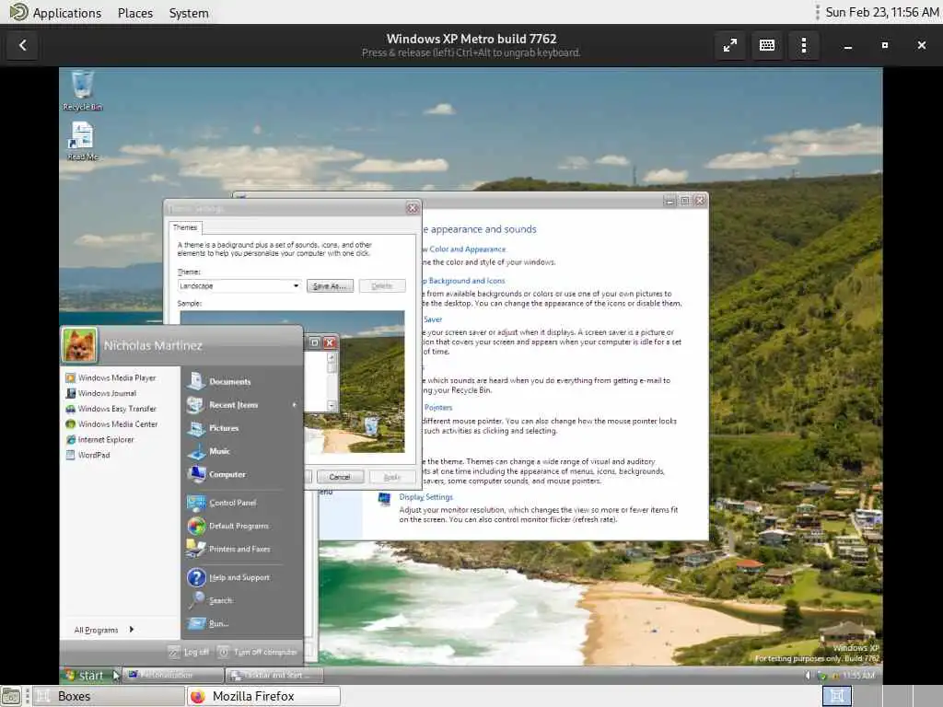
Task: Select the Themes tab
Action: pos(184,227)
